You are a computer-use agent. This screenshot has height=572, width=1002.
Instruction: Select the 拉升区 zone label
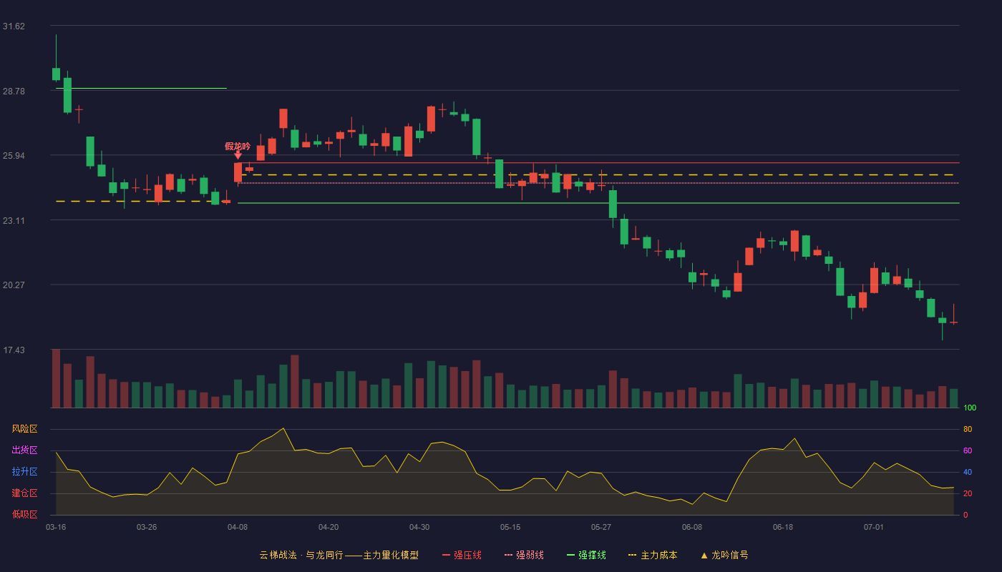(x=24, y=472)
